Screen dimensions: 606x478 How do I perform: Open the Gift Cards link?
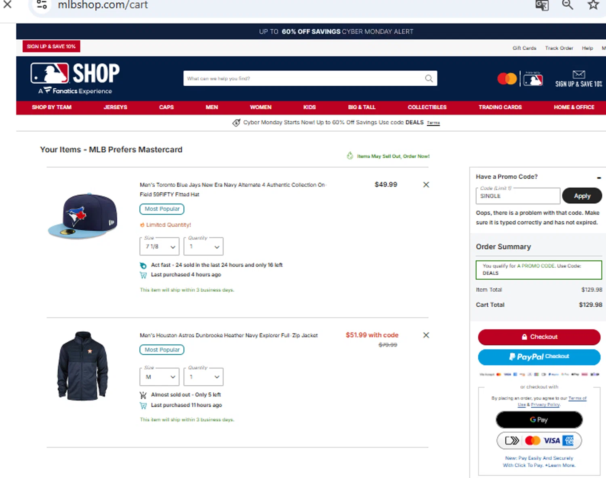point(524,48)
